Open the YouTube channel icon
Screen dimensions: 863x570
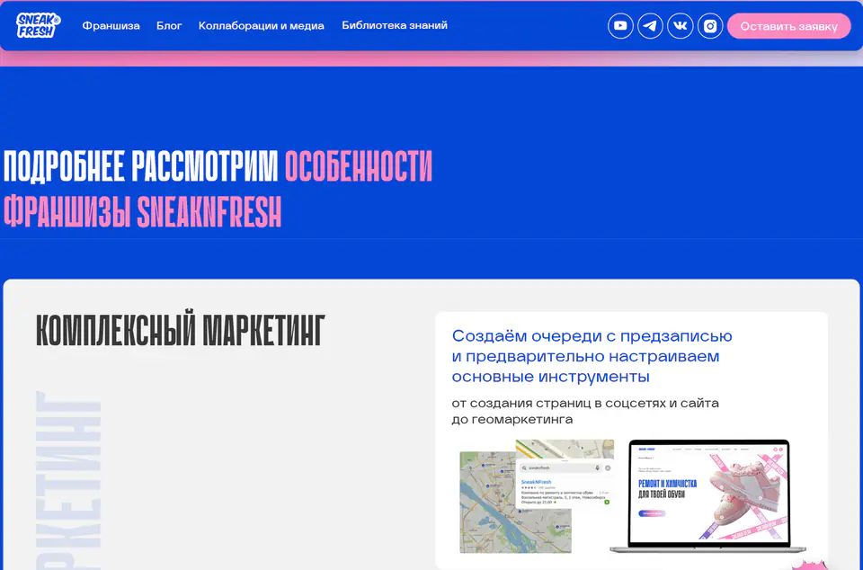pos(620,26)
